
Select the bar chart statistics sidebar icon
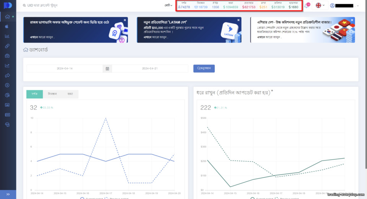coord(7,36)
